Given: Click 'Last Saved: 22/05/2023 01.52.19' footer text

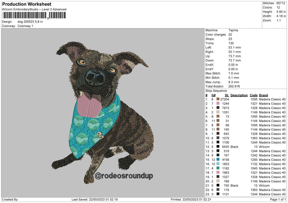Looking at the screenshot, I should point(95,200).
